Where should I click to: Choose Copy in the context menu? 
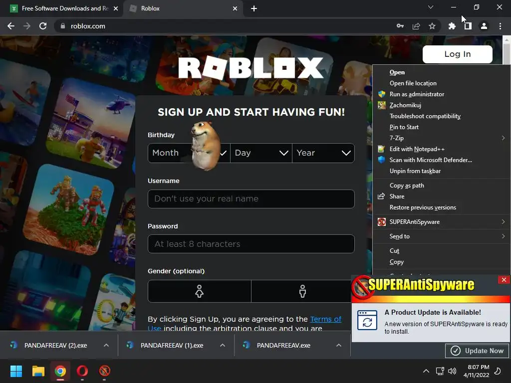click(441, 262)
